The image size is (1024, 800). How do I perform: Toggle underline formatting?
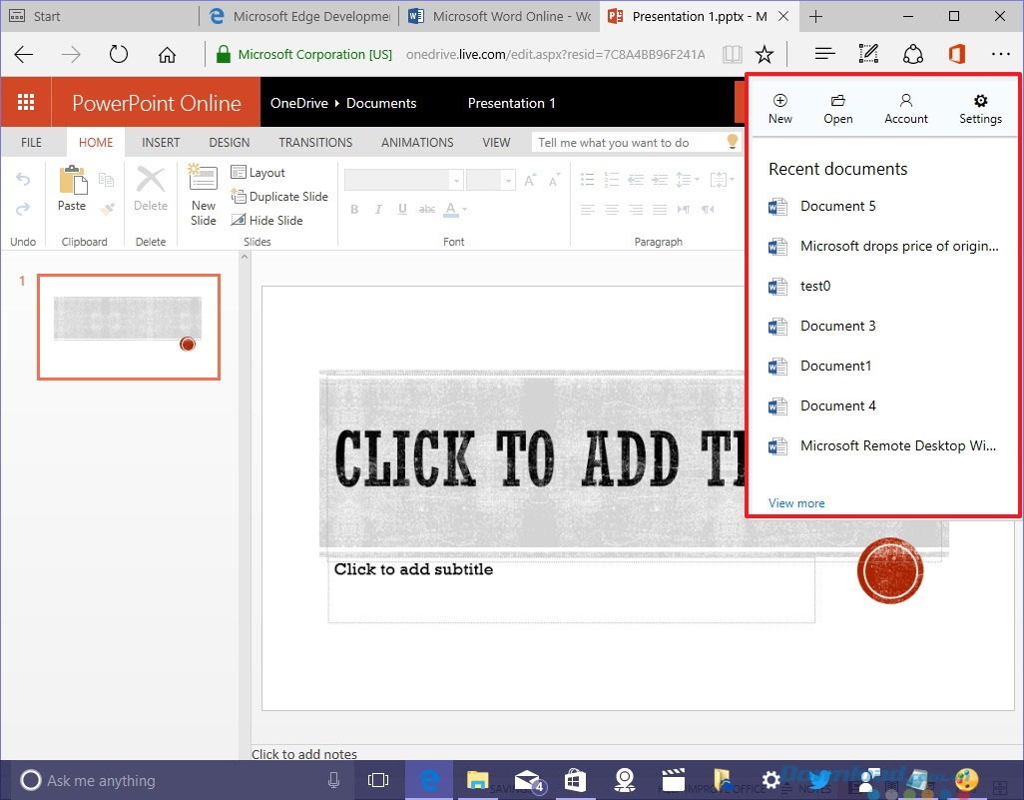pos(400,210)
